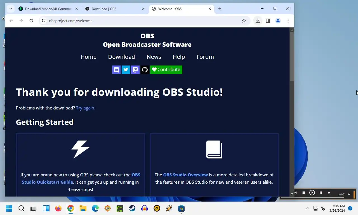The image size is (358, 215).
Task: Click scrollbar up arrow in Chrome
Action: 292,29
